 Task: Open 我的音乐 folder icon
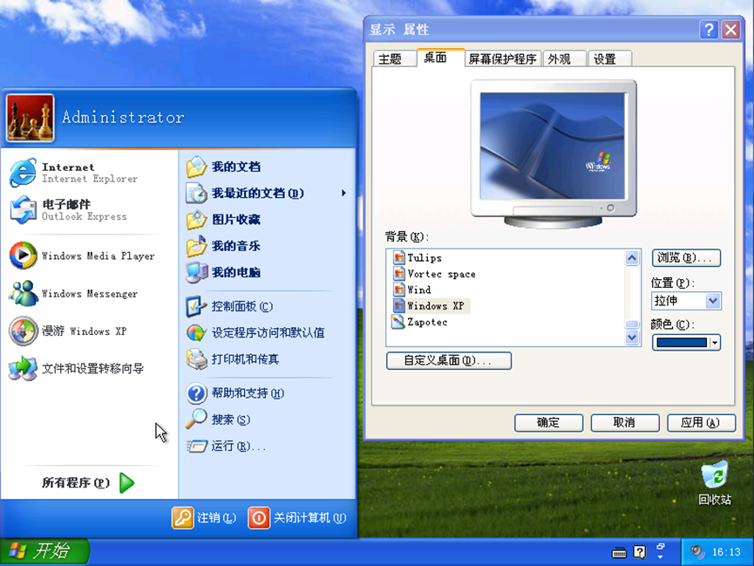197,246
